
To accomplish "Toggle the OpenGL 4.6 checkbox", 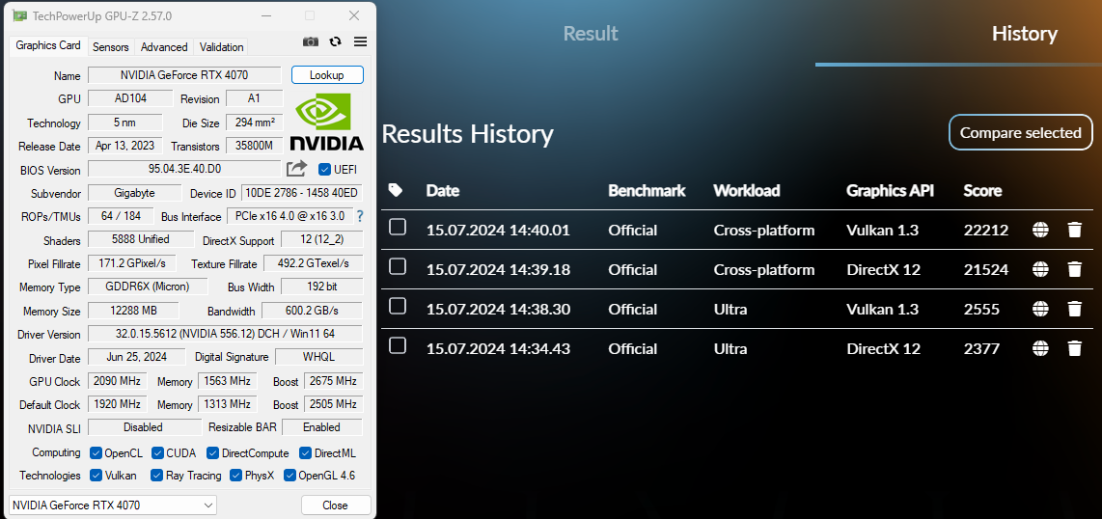I will tap(289, 476).
